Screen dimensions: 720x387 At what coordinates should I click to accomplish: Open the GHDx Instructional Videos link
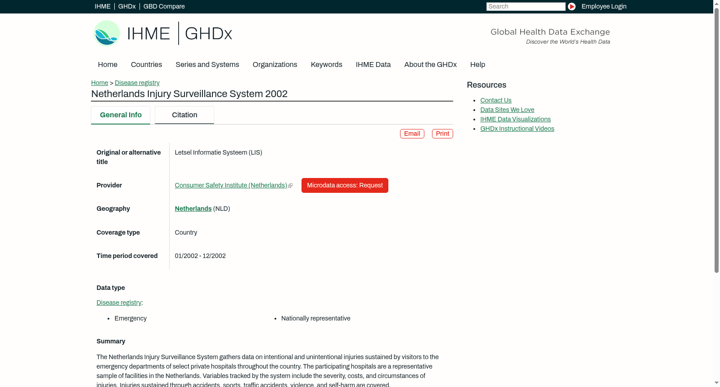coord(517,129)
